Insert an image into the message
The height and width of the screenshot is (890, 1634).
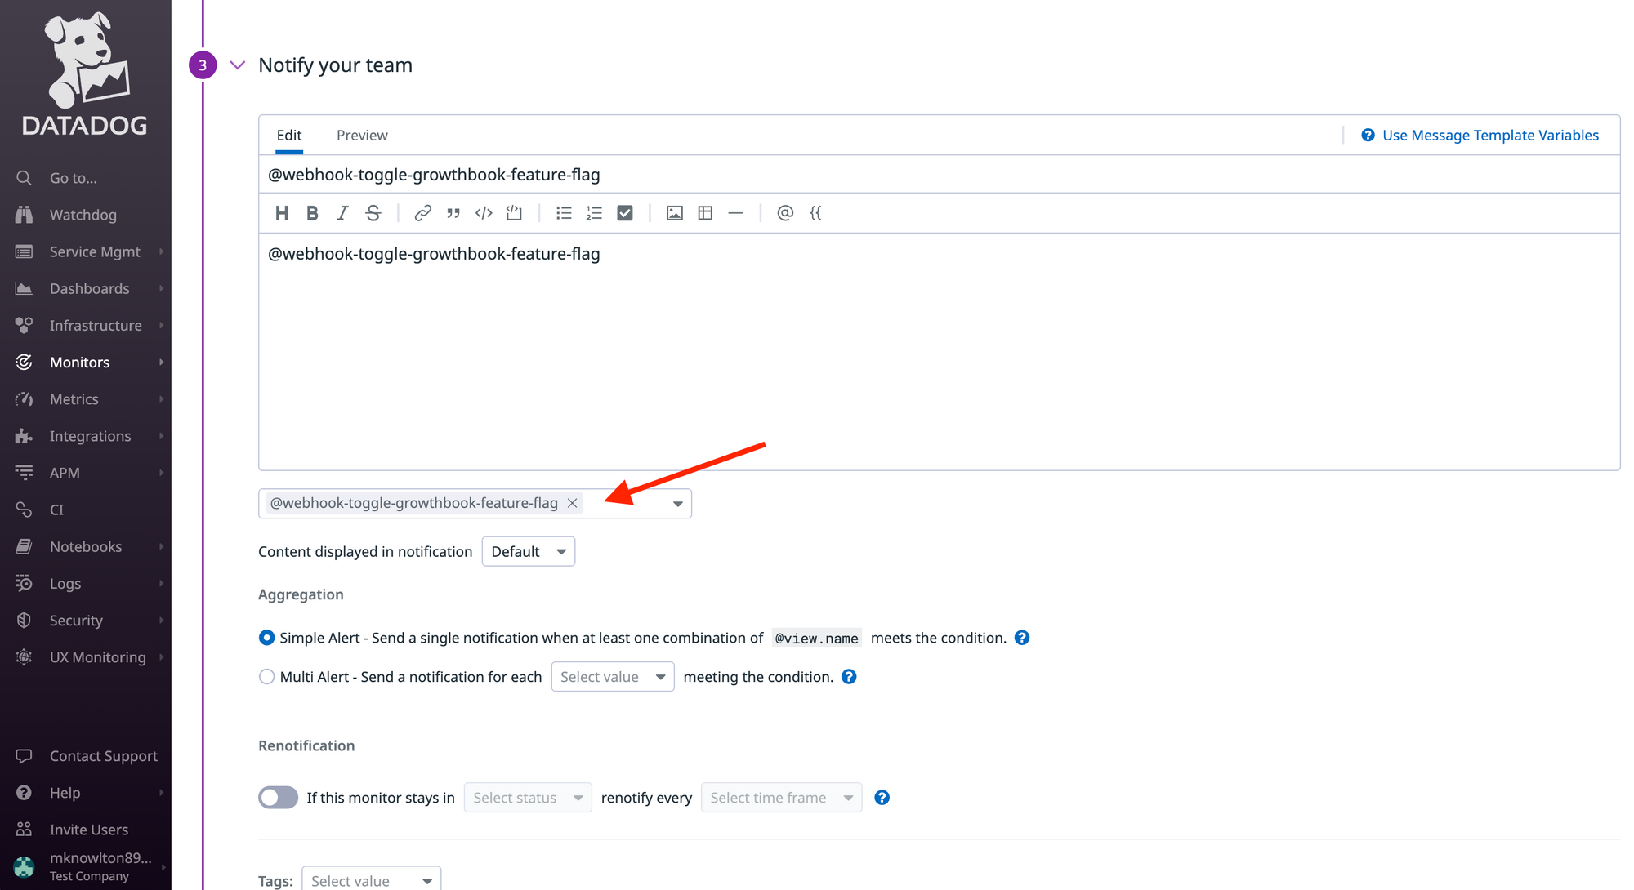pyautogui.click(x=674, y=213)
